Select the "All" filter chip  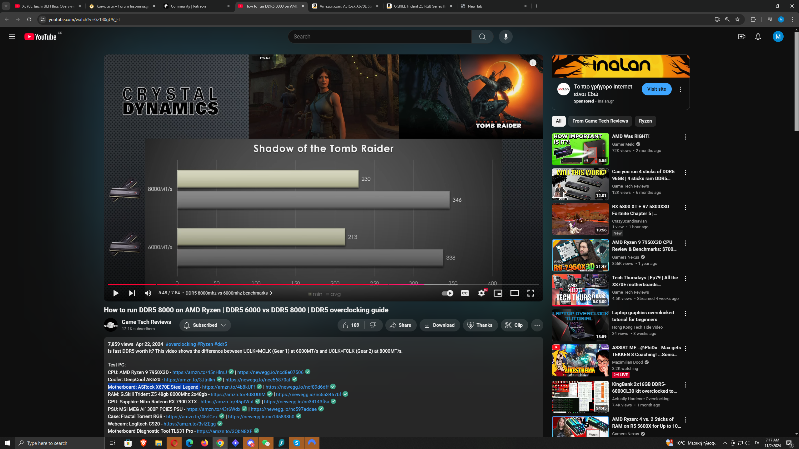pos(559,121)
